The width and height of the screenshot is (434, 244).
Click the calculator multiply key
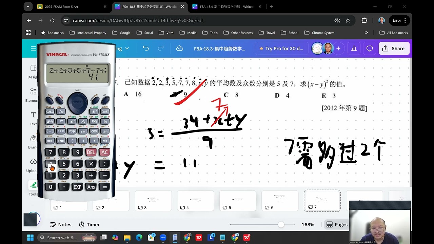(x=91, y=164)
